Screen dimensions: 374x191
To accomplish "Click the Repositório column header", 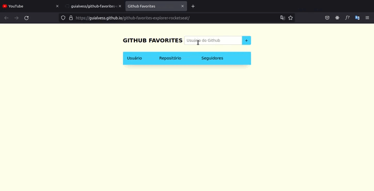I will tap(170, 58).
